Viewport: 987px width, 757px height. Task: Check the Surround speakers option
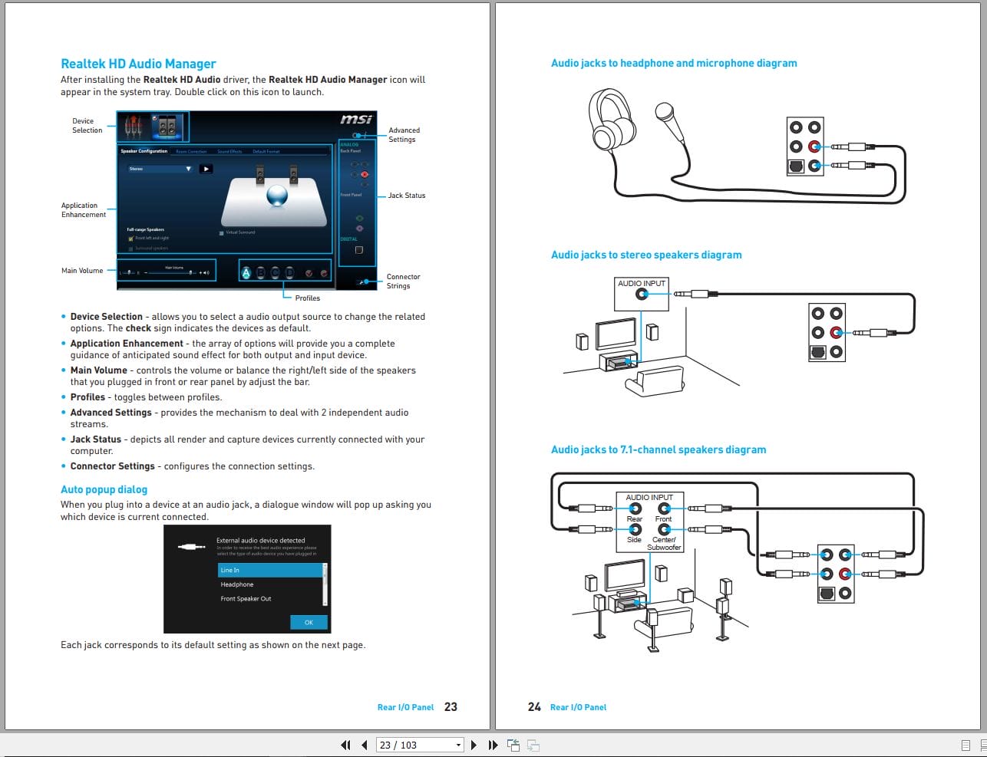point(130,248)
